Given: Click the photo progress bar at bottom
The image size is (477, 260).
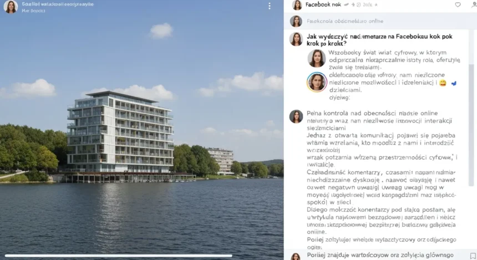Looking at the screenshot, I should pyautogui.click(x=118, y=256).
